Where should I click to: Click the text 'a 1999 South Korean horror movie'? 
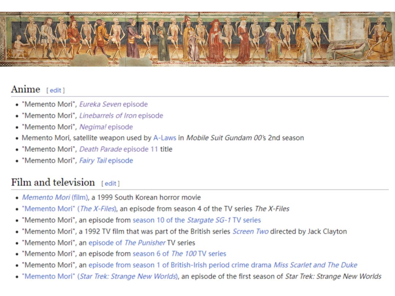coord(146,197)
